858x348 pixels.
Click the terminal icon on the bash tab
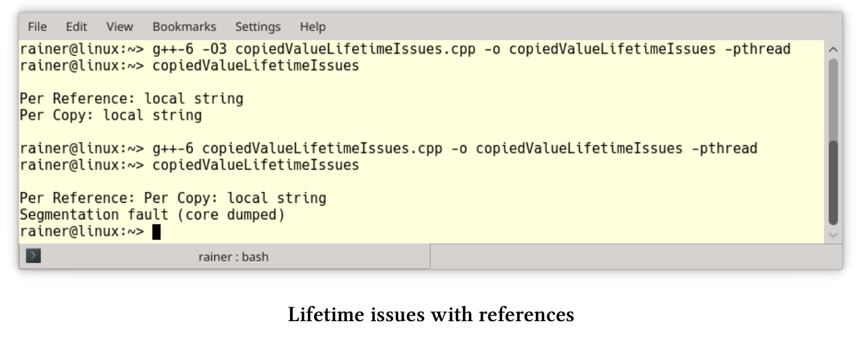[x=33, y=257]
